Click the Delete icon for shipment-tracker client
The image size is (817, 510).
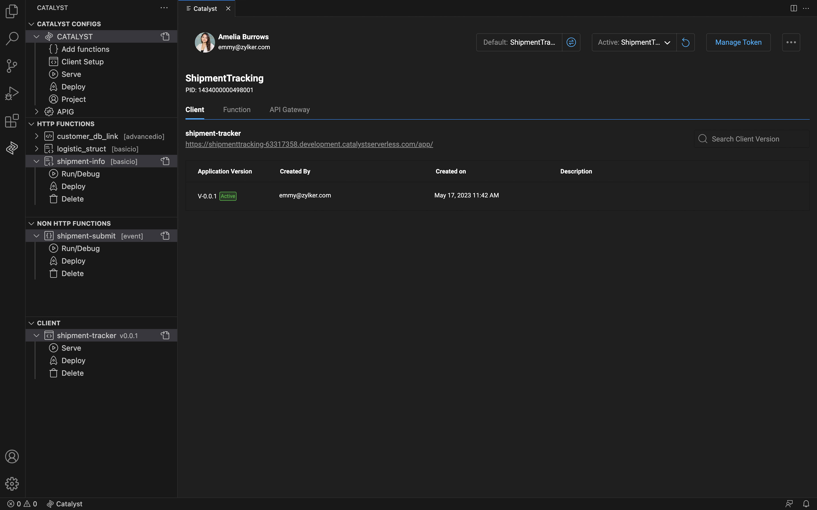click(54, 373)
